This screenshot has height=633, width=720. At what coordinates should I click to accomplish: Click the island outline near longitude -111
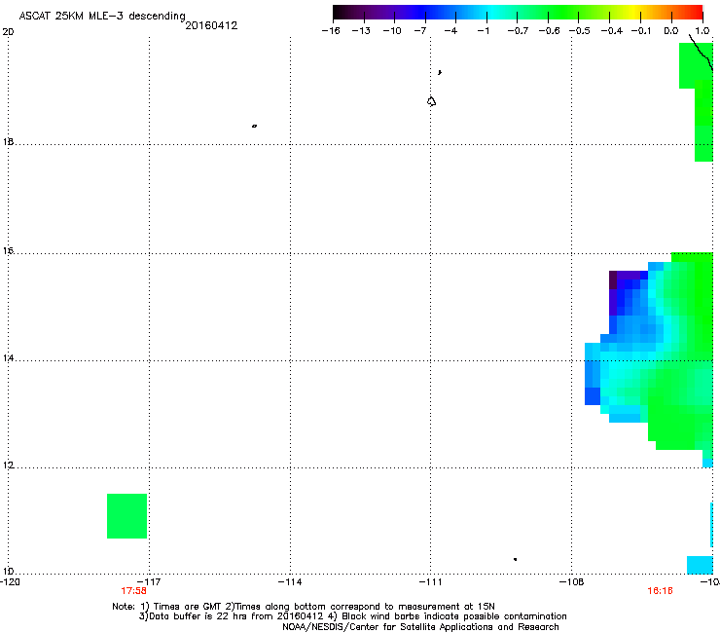pos(431,101)
